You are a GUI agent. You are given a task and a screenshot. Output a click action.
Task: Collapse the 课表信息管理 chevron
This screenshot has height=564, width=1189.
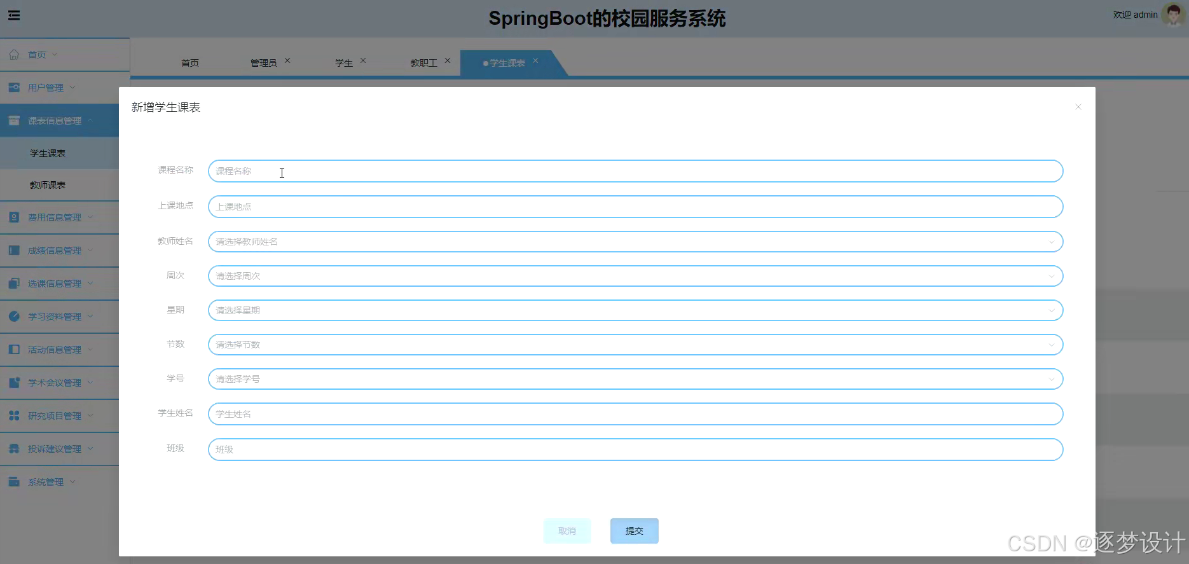(x=90, y=120)
